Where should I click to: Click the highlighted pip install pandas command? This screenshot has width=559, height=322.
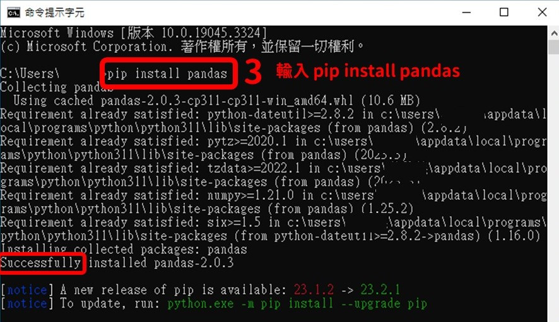pyautogui.click(x=168, y=74)
